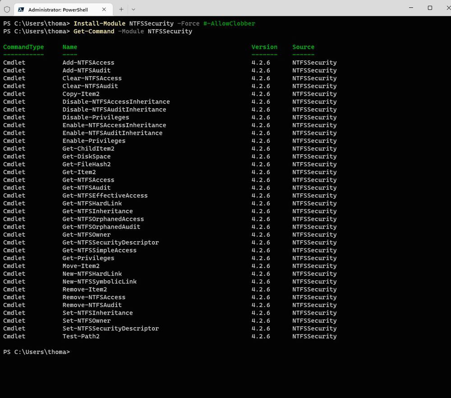Click the Clear-NTFSAudit cmdlet name
The image size is (451, 398).
90,86
